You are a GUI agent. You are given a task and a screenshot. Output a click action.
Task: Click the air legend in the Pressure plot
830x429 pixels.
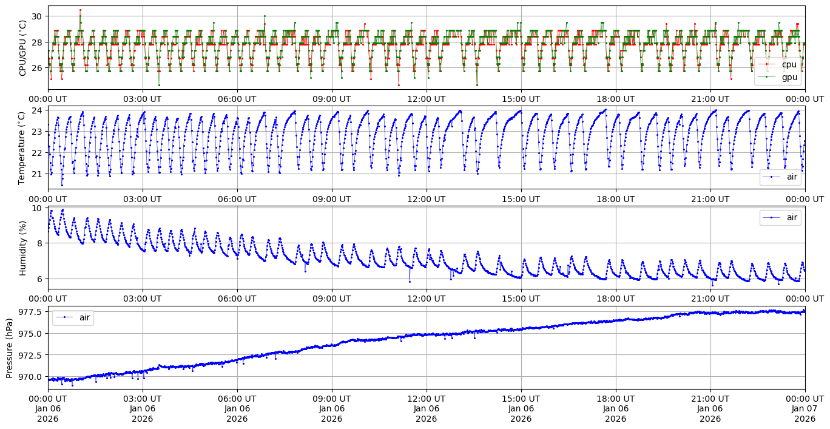(82, 317)
